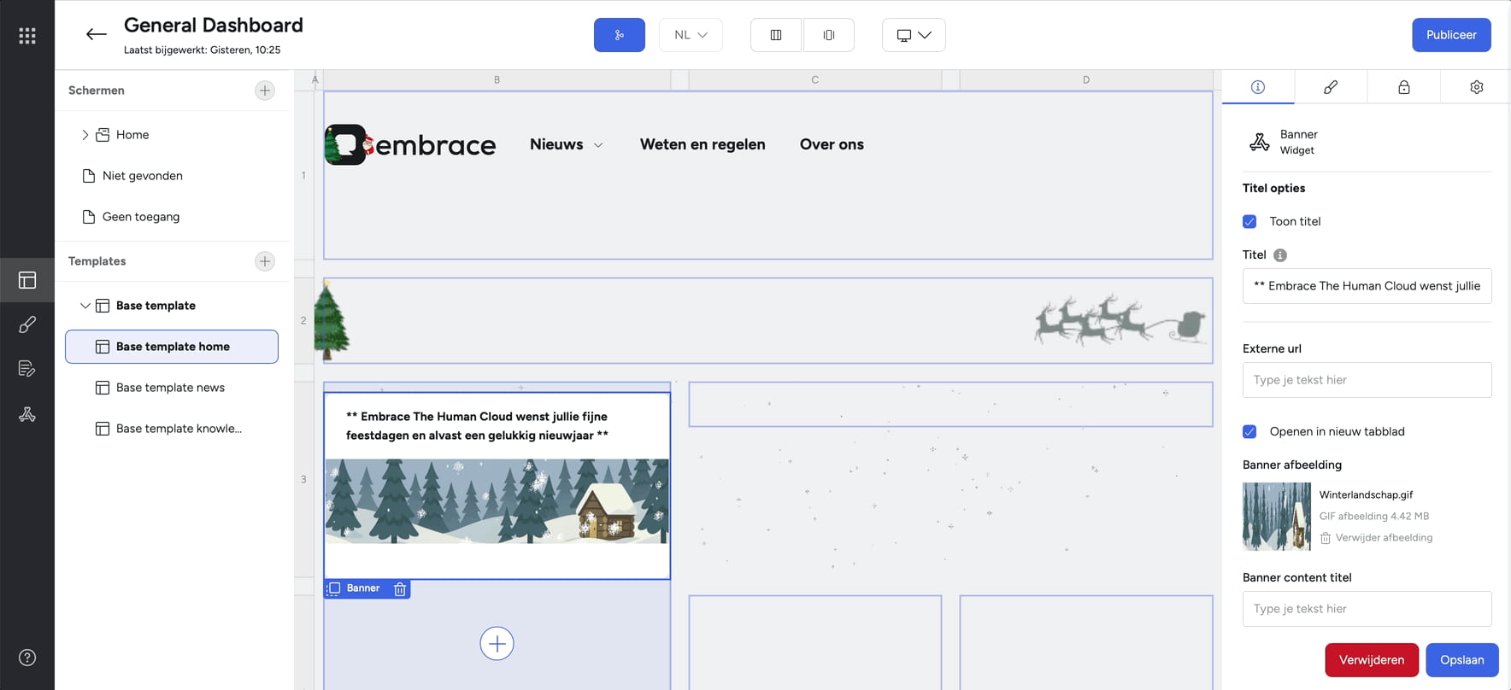Viewport: 1511px width, 690px height.
Task: Click the Publiceer button
Action: (1451, 35)
